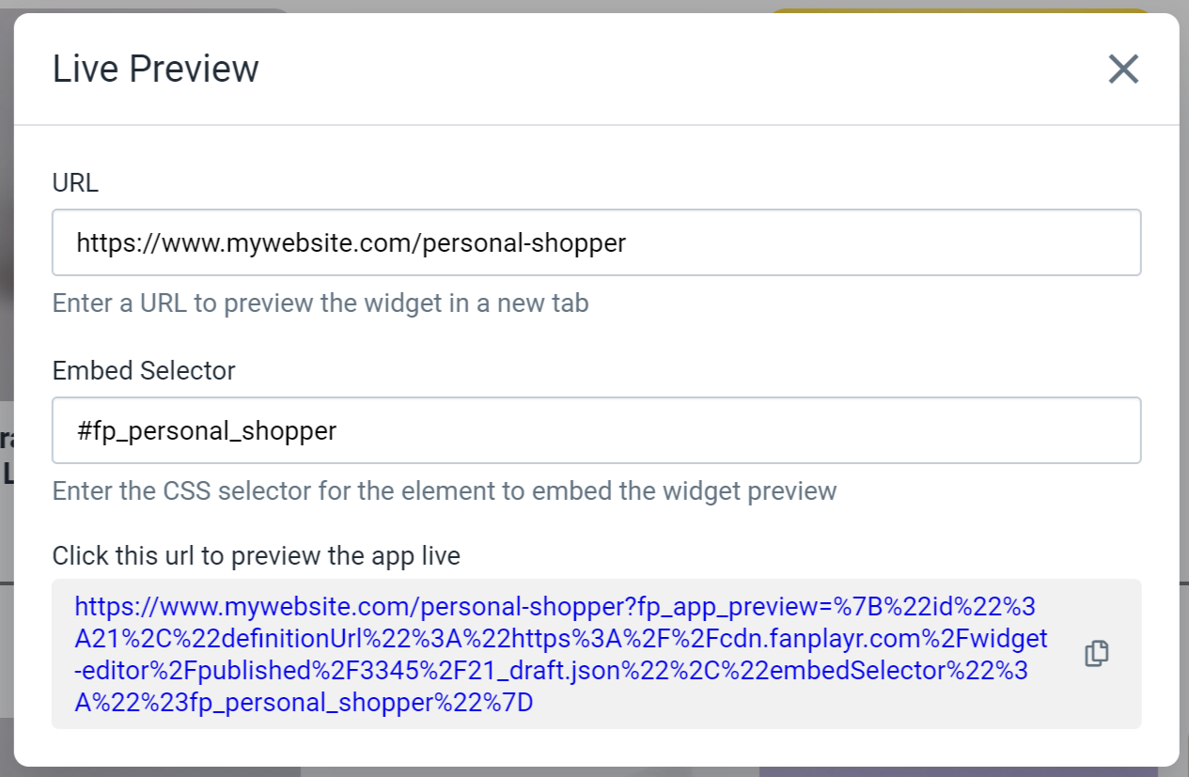Screen dimensions: 1189x777
Task: Click the "Click this url to preview" text
Action: 257,556
